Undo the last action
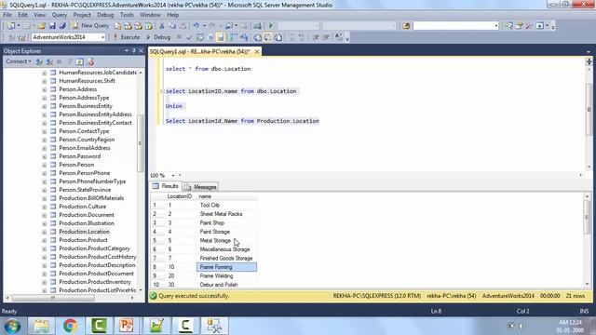Image resolution: width=596 pixels, height=335 pixels. coord(196,26)
